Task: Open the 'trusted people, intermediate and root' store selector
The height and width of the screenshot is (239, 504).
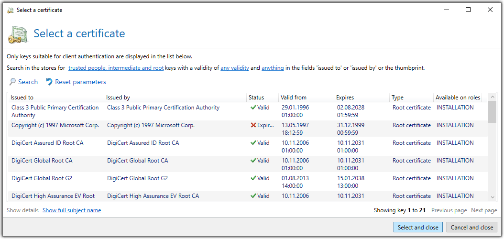Action: point(116,68)
